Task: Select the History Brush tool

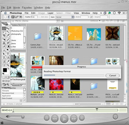Action: (8, 43)
